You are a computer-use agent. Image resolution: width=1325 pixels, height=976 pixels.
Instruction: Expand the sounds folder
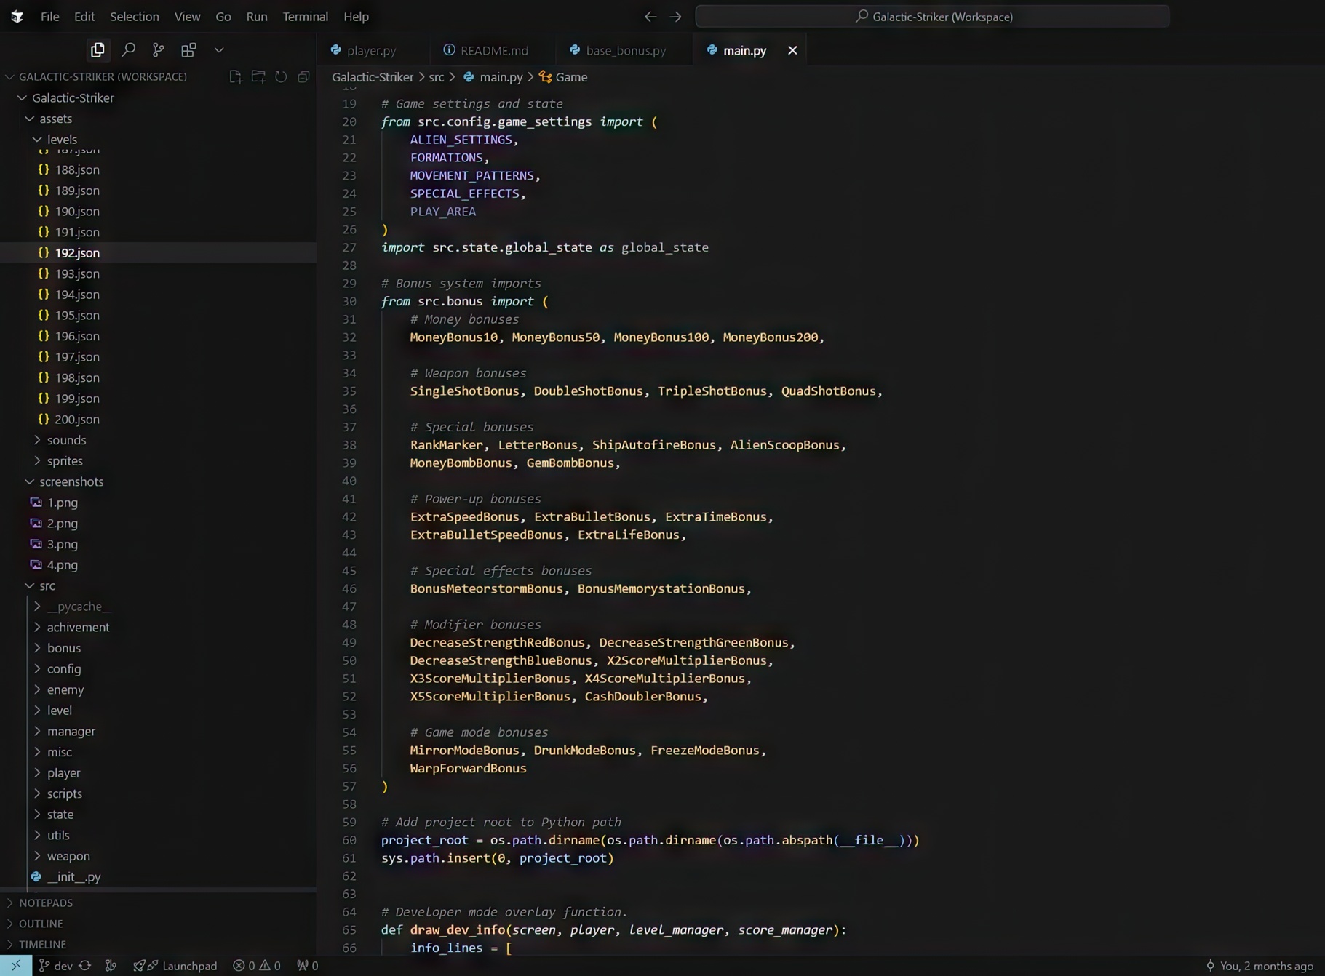pyautogui.click(x=66, y=440)
